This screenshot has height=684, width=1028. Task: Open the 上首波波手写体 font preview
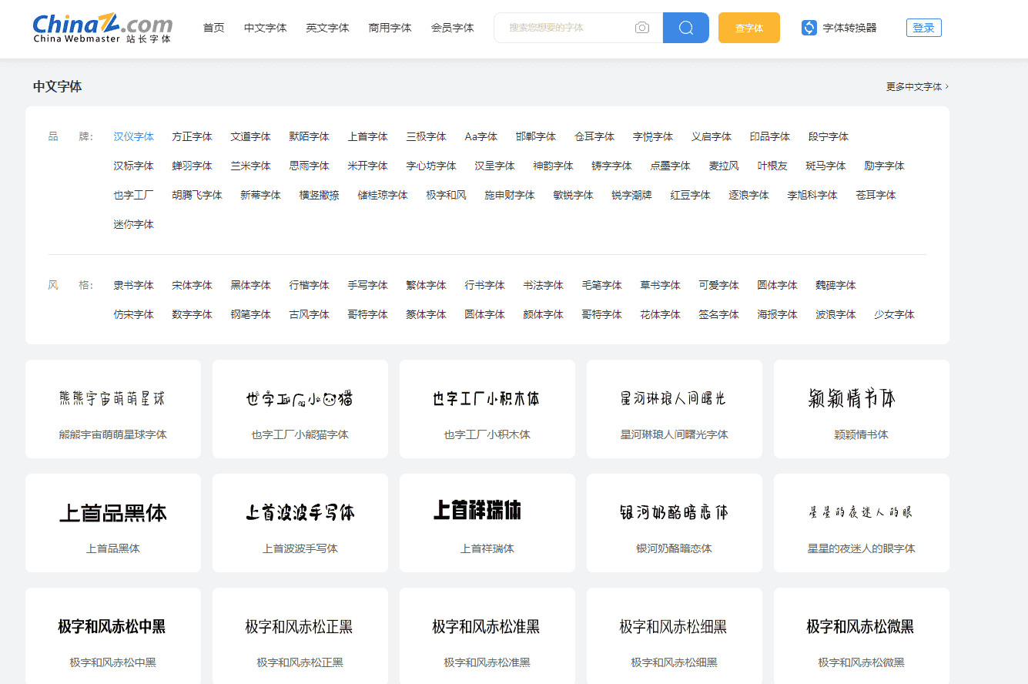[300, 523]
